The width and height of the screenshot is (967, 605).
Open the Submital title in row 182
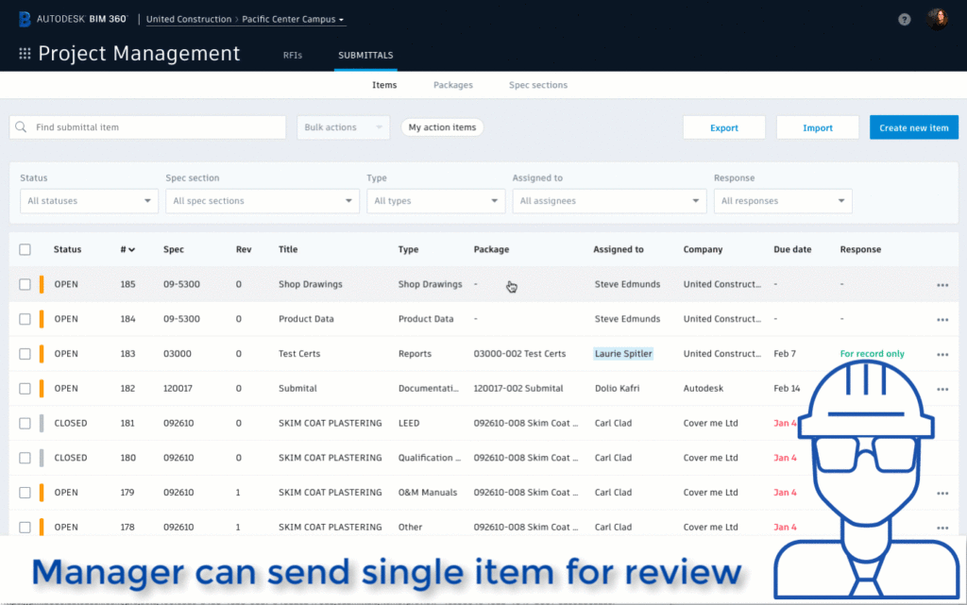[x=297, y=388]
